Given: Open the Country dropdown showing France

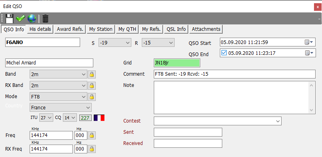Looking at the screenshot, I should (60, 107).
